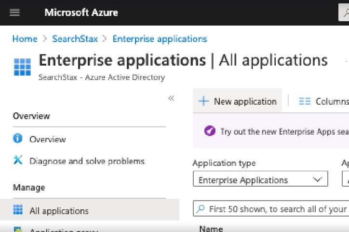Click the search field magnifier icon
Viewport: 349px width, 232px height.
pos(201,209)
